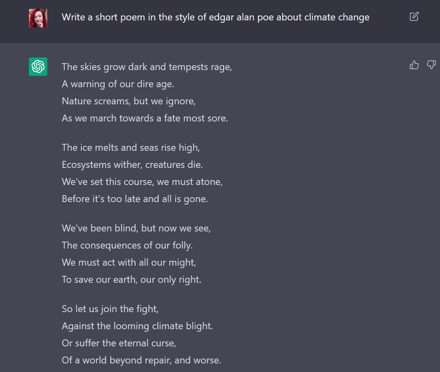Click the line "Of a world beyond repair, and worse"
This screenshot has width=440, height=372.
pos(141,360)
